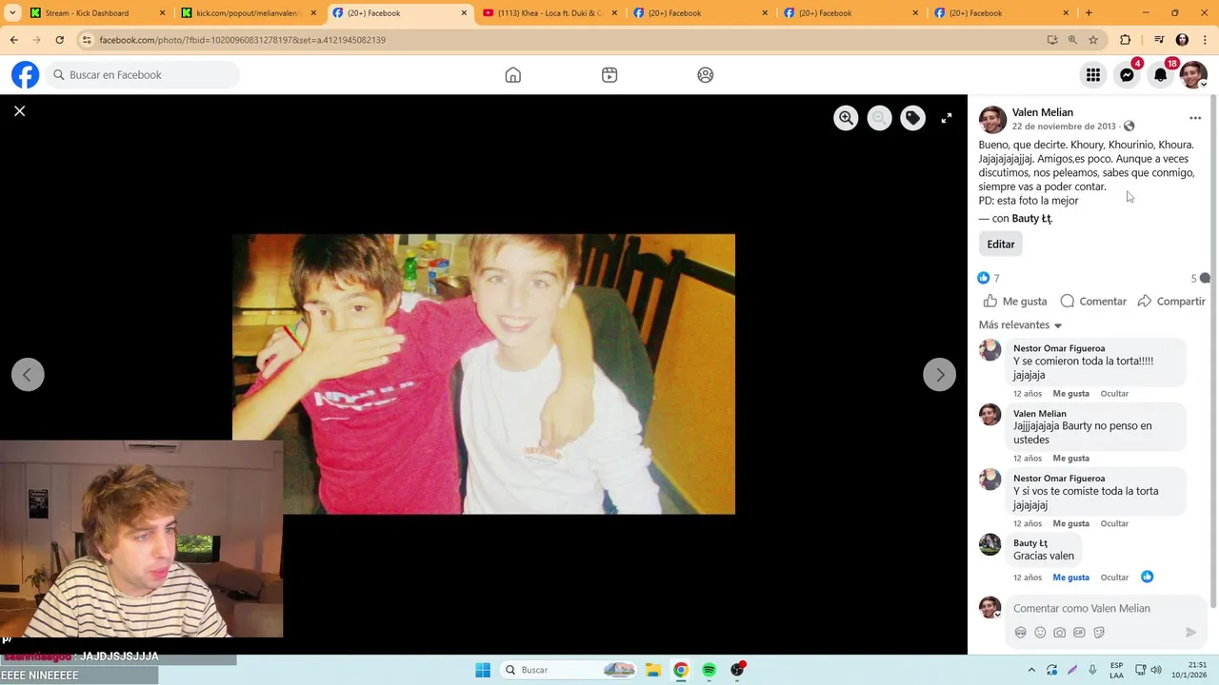The height and width of the screenshot is (685, 1219).
Task: Open the Groups icon in top navigation
Action: click(706, 75)
